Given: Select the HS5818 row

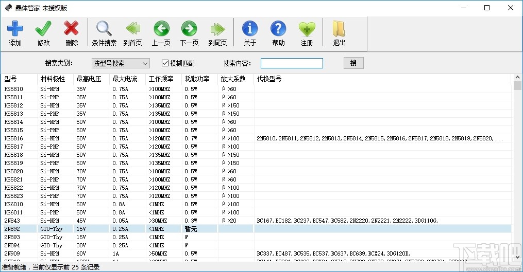Looking at the screenshot, I should (x=256, y=154).
